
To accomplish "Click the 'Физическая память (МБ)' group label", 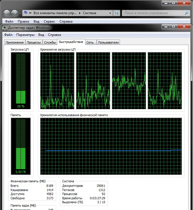I will (28, 181).
